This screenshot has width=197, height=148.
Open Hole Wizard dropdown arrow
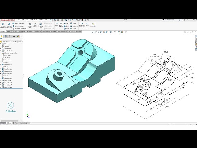tap(35, 29)
